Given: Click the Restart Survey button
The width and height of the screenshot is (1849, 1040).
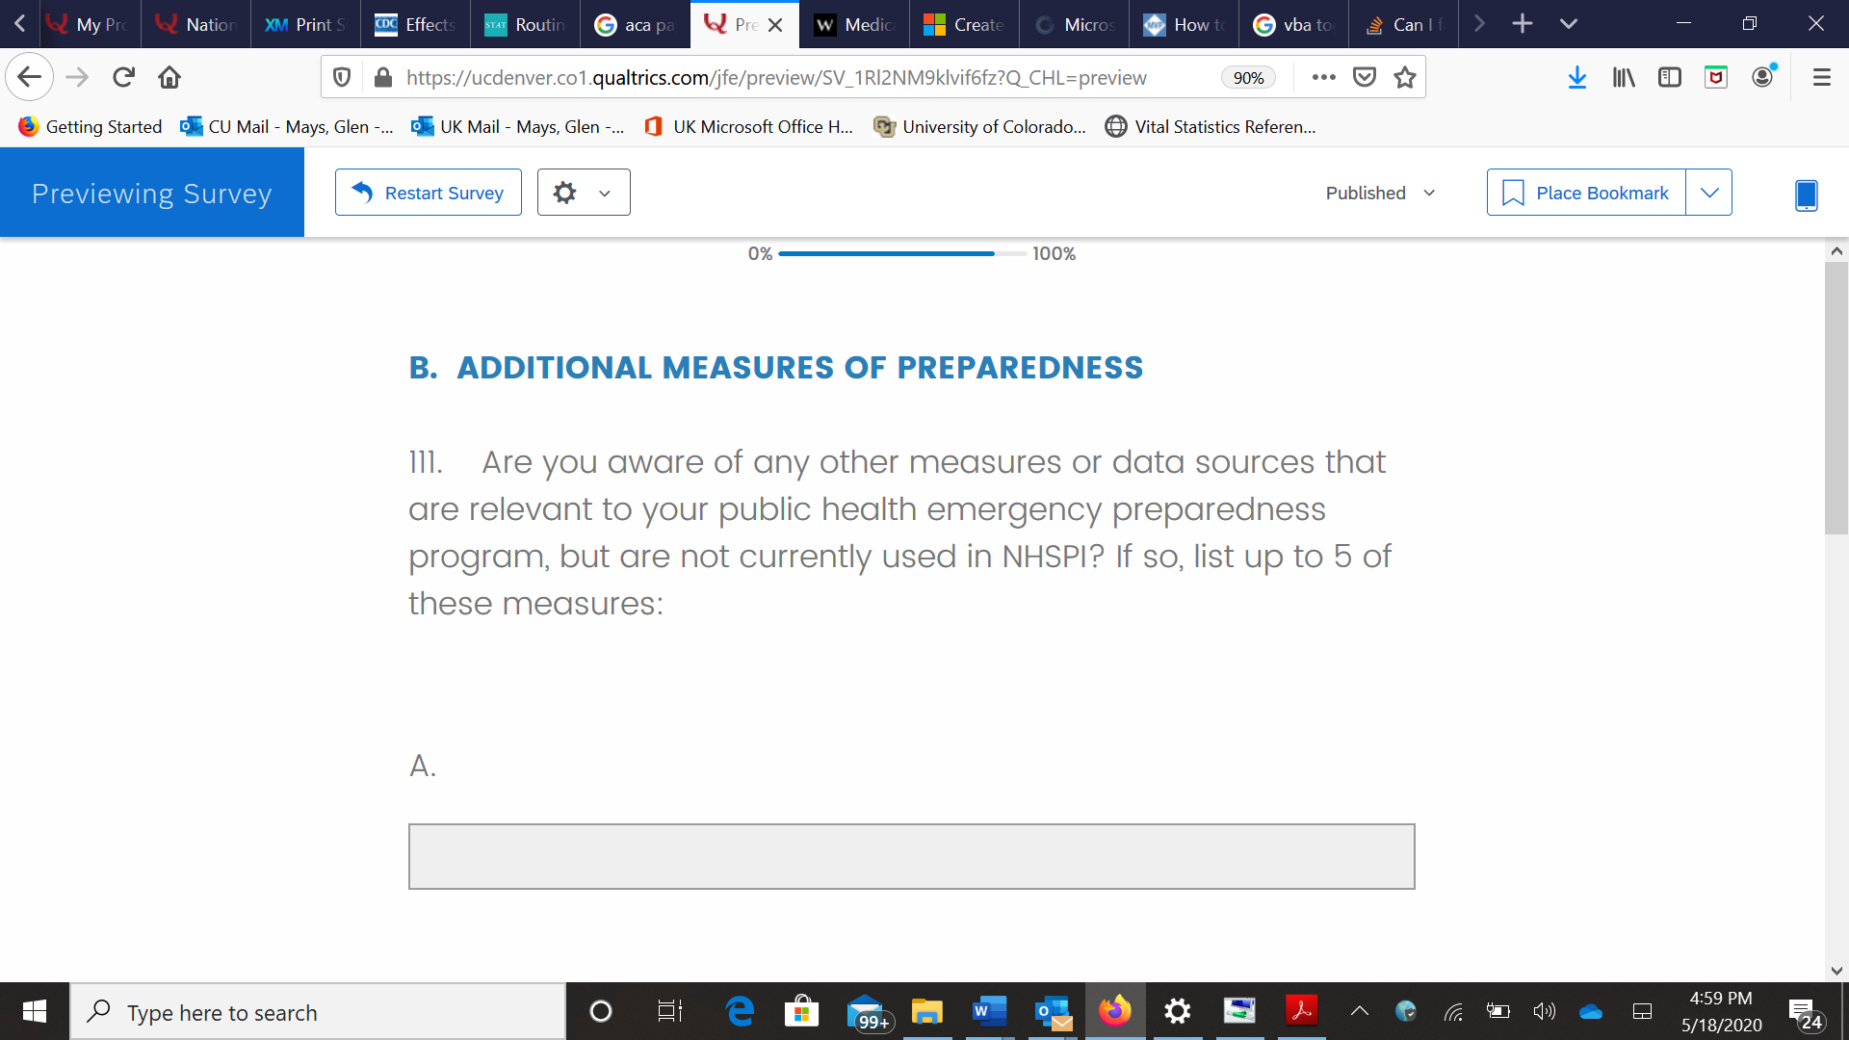Looking at the screenshot, I should (429, 193).
